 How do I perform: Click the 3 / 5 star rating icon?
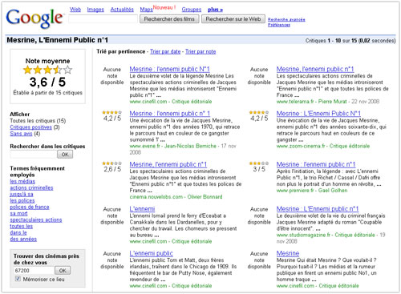point(259,163)
